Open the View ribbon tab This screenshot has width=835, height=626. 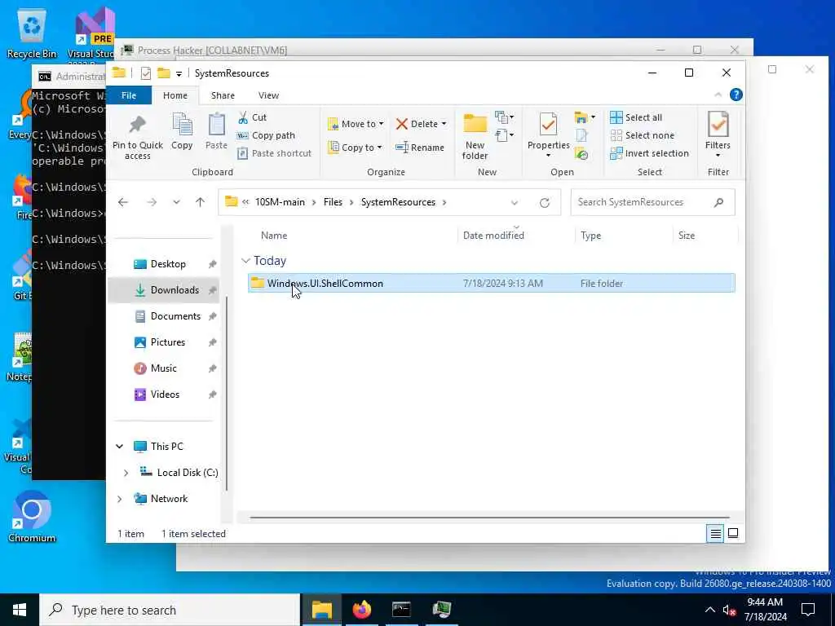click(268, 95)
